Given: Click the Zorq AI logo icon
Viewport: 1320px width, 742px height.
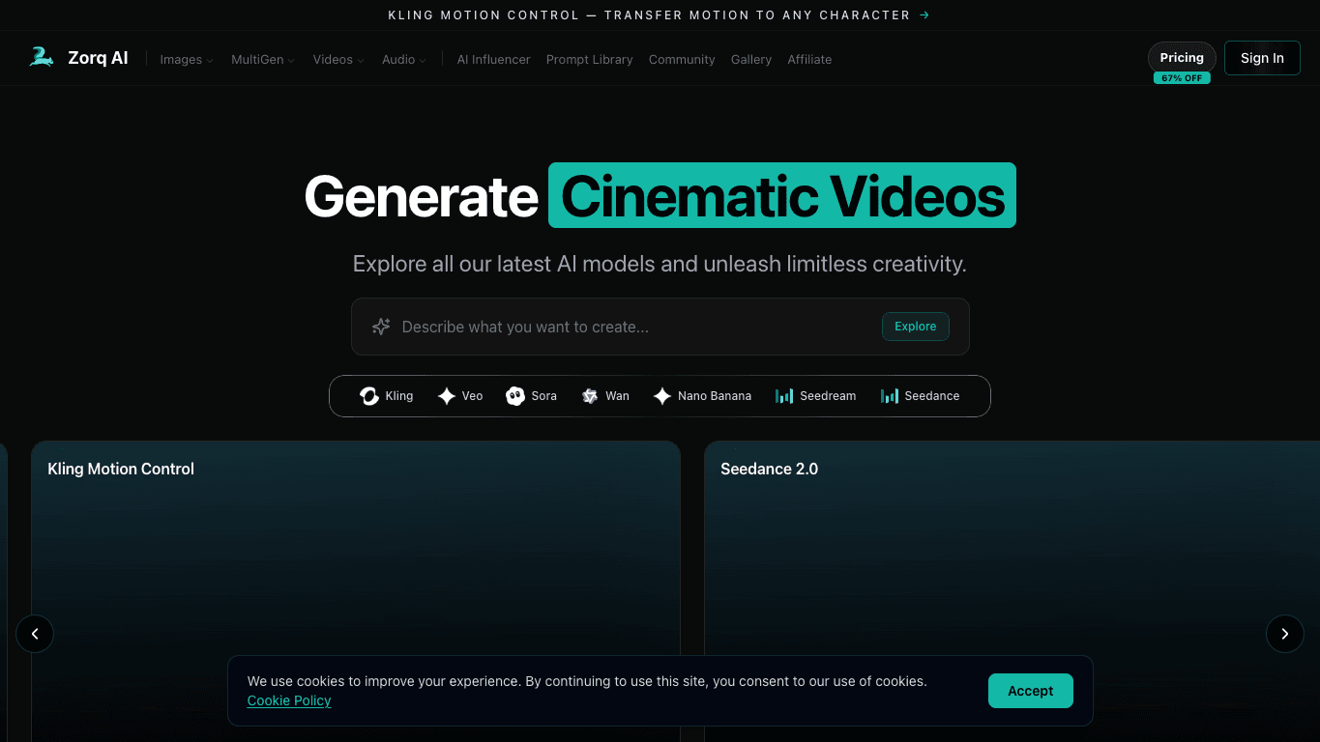Looking at the screenshot, I should point(42,57).
